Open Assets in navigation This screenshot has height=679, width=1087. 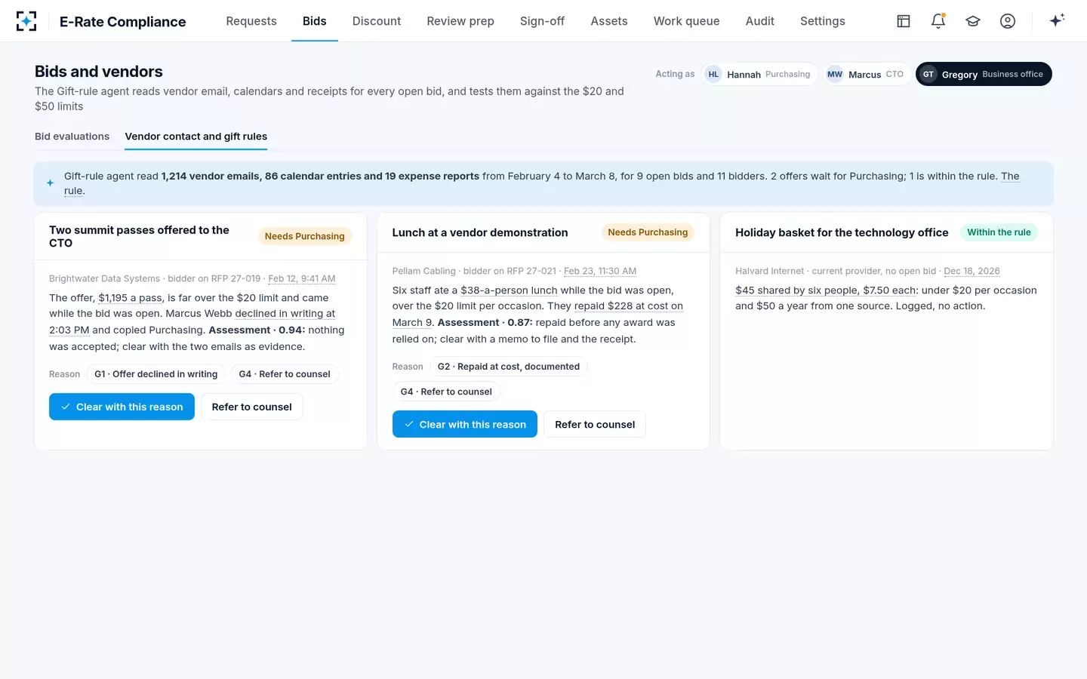609,21
